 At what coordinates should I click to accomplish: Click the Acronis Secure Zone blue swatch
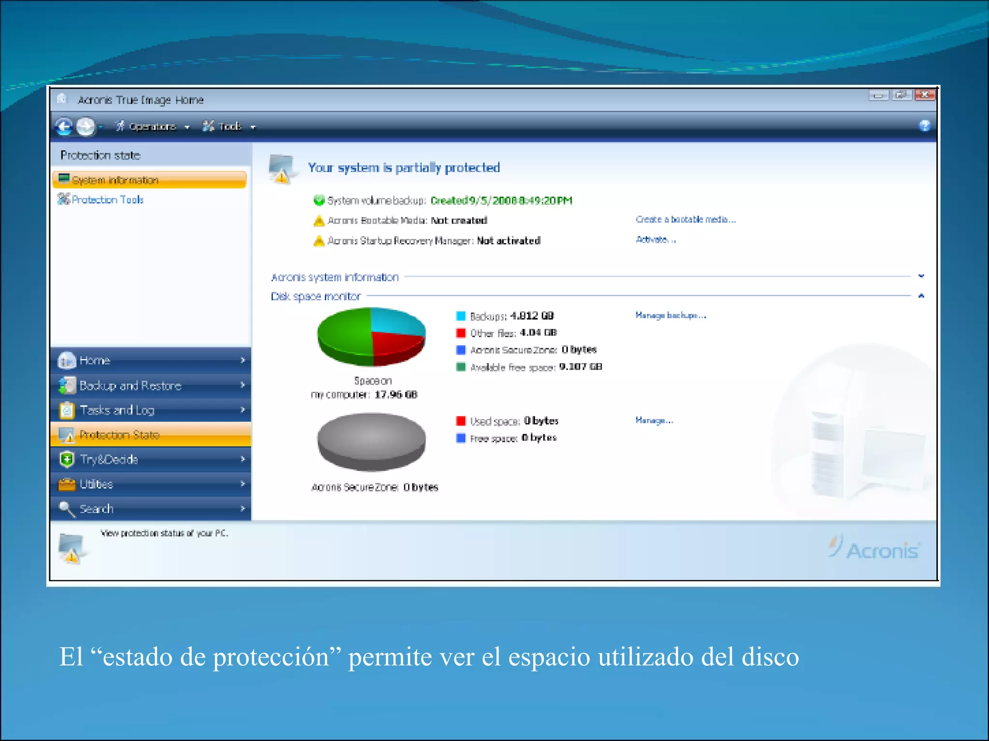coord(461,350)
